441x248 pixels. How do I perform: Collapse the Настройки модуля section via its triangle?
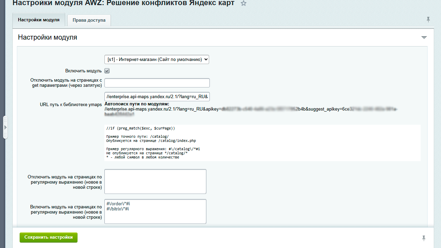[424, 37]
